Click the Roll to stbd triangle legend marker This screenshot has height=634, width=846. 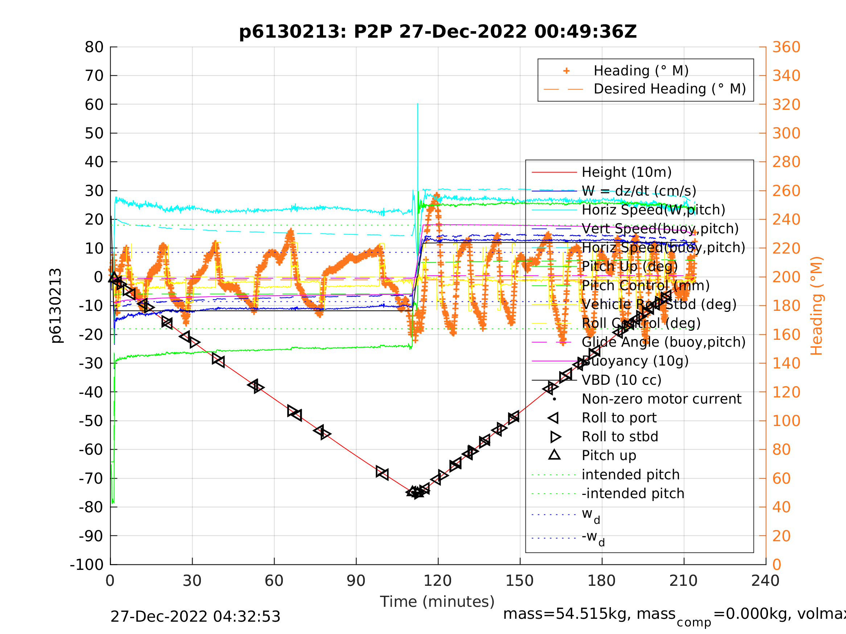(x=556, y=437)
